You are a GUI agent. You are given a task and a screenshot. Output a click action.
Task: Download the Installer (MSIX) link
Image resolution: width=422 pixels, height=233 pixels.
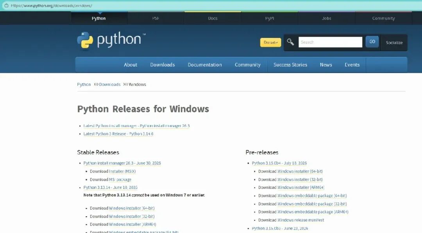[x=122, y=171]
